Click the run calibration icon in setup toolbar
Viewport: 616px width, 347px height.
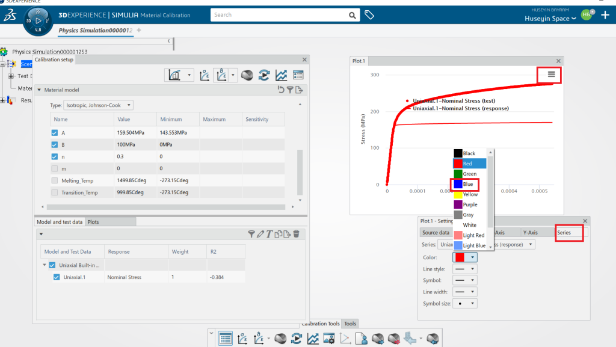(263, 75)
